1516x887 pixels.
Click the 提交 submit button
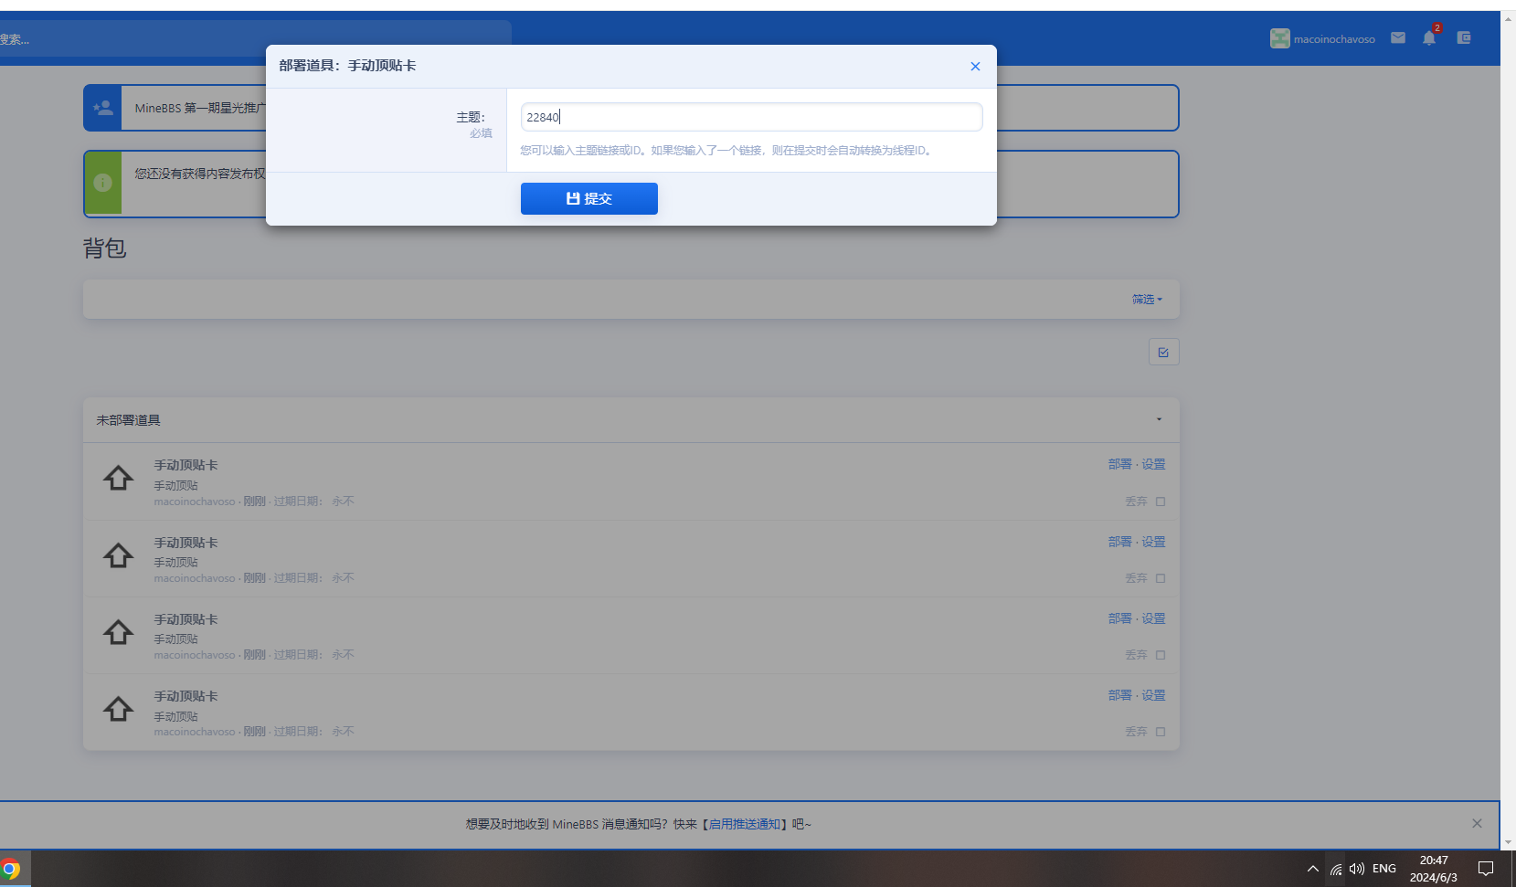tap(588, 199)
